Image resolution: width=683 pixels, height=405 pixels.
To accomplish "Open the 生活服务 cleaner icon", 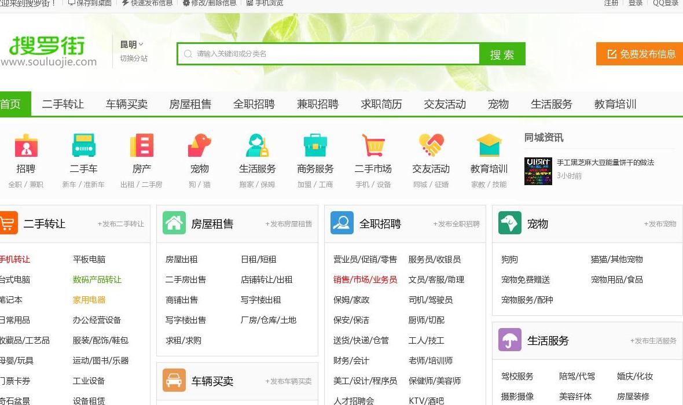I will 258,145.
